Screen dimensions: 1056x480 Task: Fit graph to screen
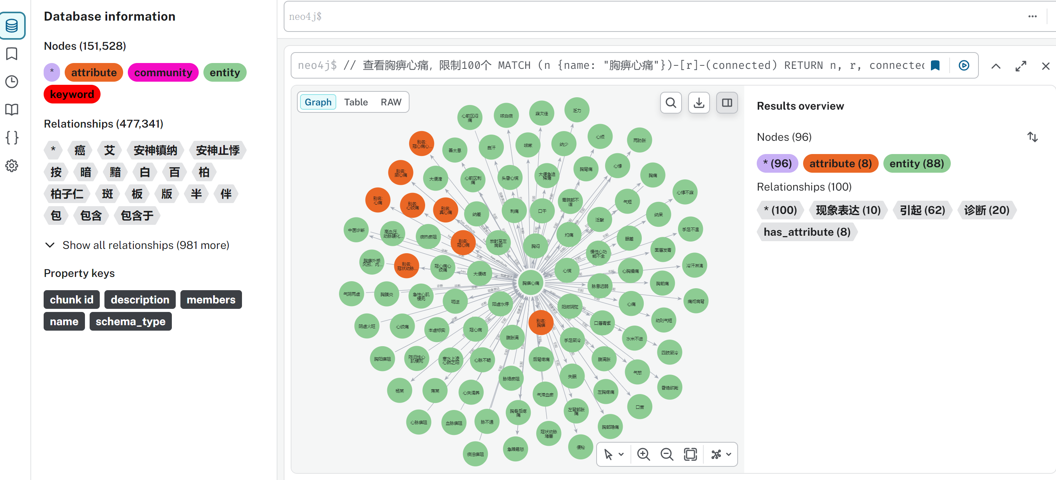[690, 454]
